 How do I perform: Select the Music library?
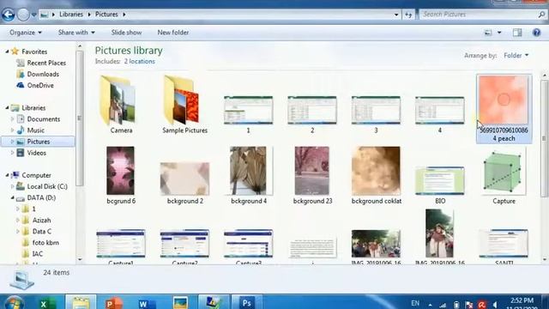(35, 130)
